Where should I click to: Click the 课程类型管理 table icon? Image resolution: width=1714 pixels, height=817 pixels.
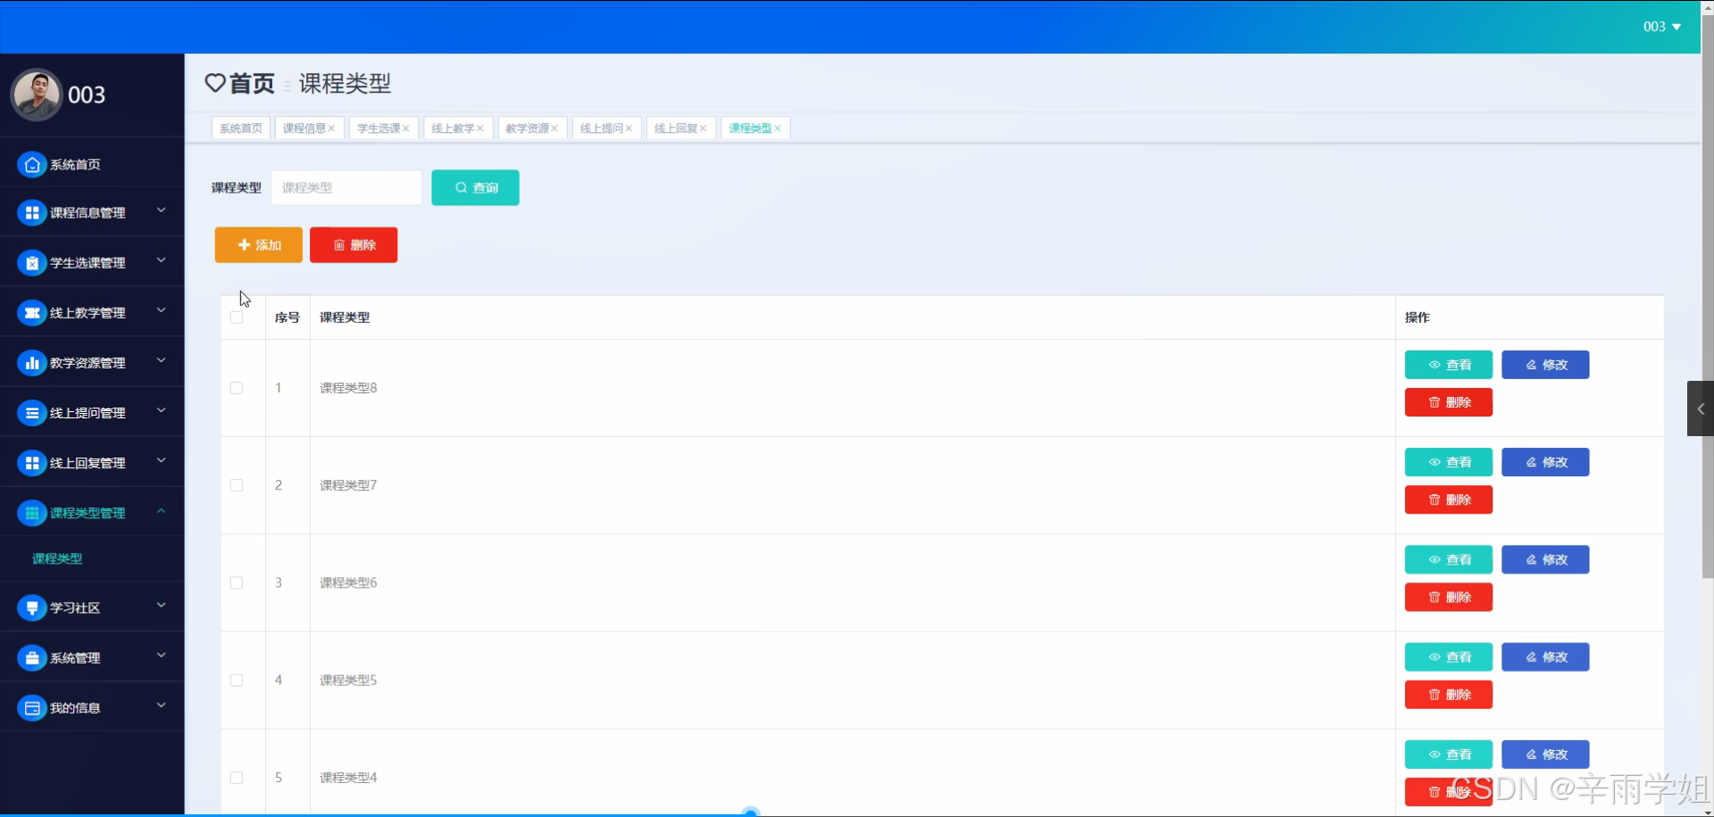click(32, 512)
